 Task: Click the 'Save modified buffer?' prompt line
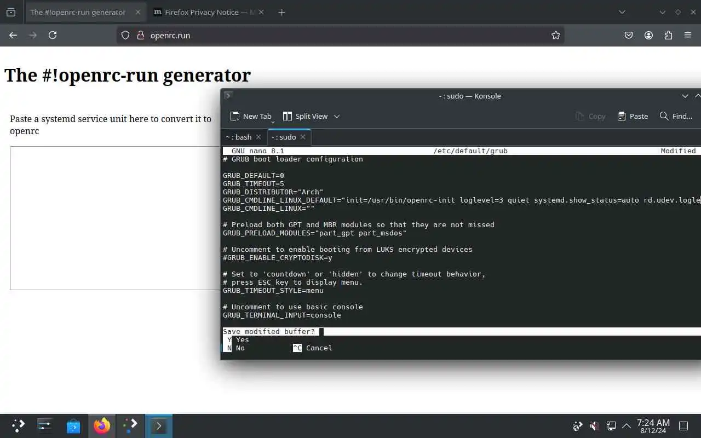tap(462, 331)
